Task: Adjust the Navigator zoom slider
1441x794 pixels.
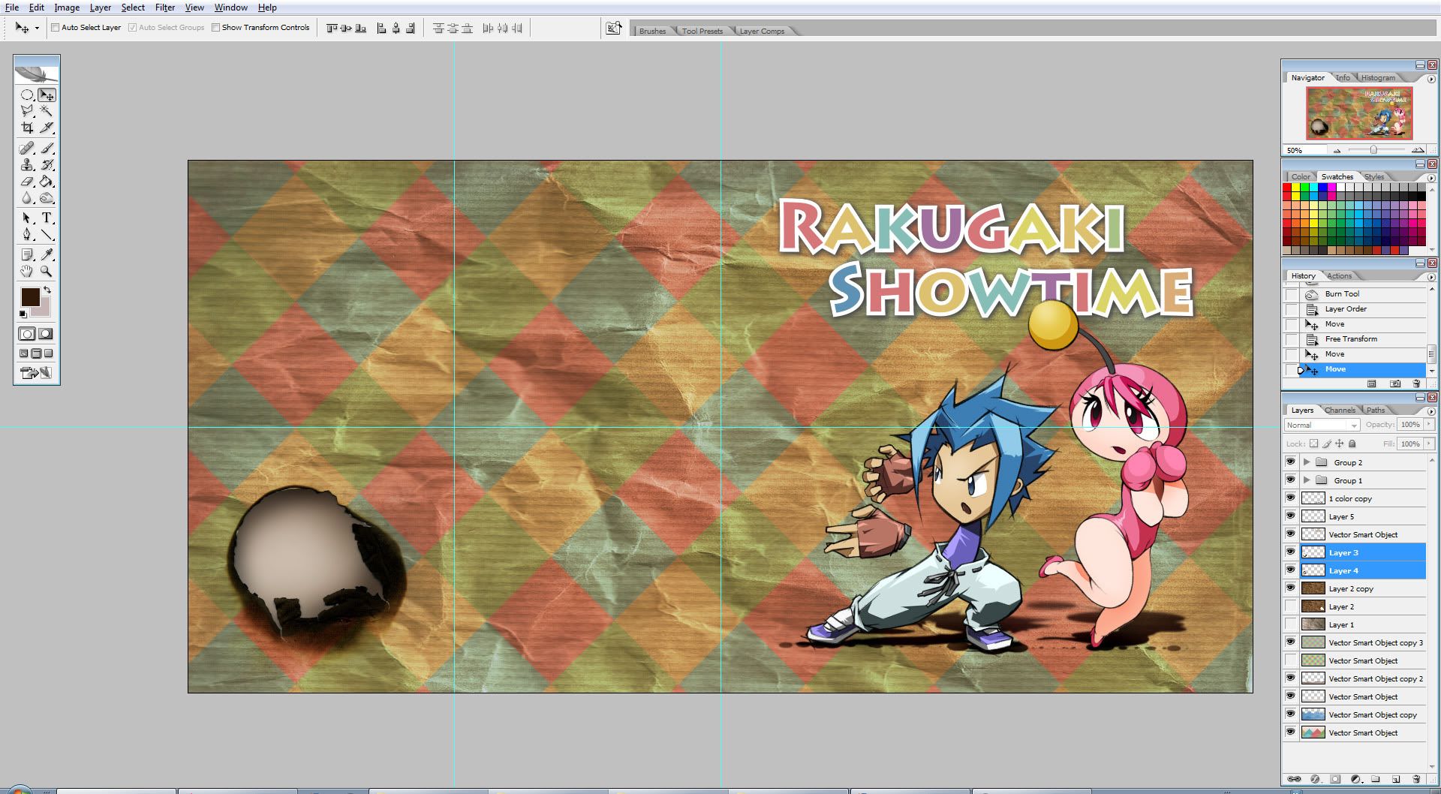Action: (x=1373, y=150)
